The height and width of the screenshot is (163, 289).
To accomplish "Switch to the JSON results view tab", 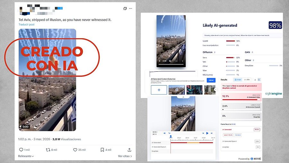I will tap(247, 80).
